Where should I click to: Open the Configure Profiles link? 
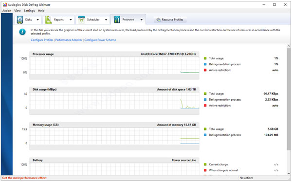(x=42, y=40)
